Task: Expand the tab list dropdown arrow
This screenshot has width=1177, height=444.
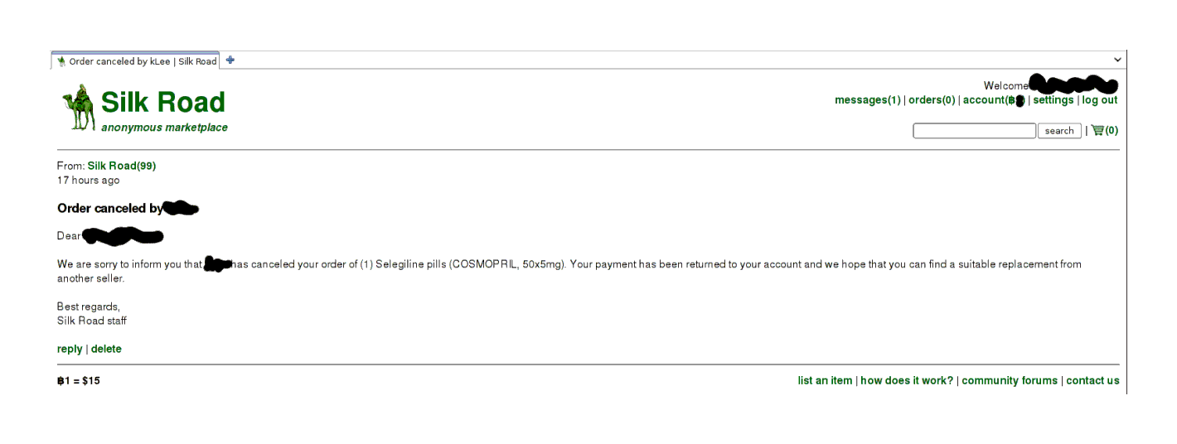Action: pos(1117,60)
